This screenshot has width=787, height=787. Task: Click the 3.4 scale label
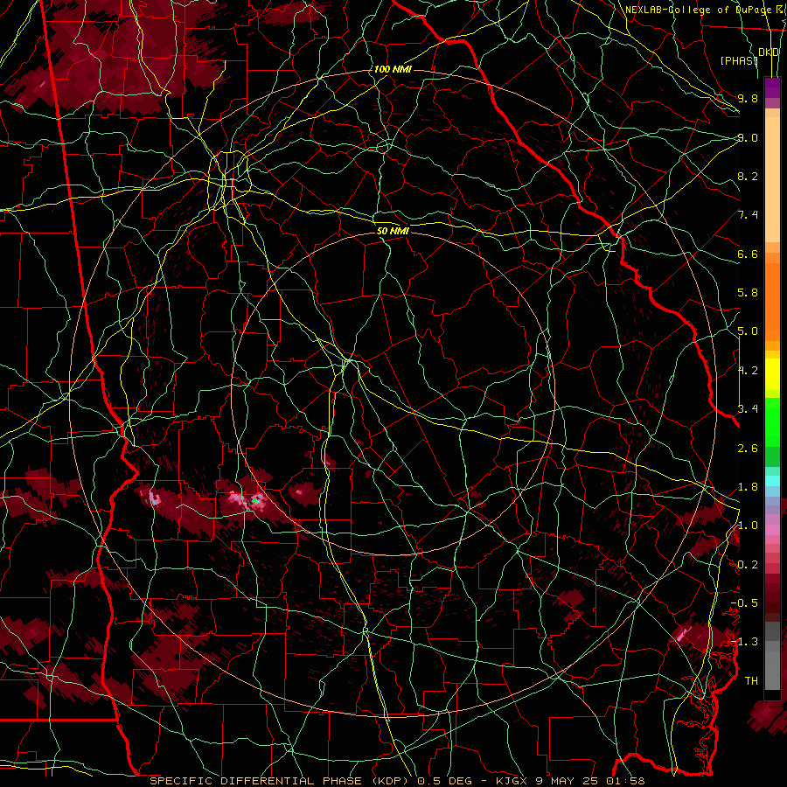(748, 409)
